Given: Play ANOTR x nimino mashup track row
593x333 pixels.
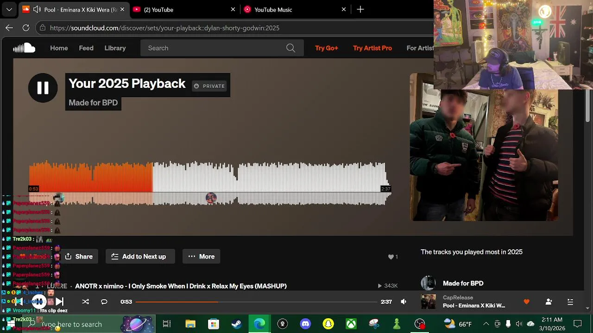Looking at the screenshot, I should pos(181,286).
